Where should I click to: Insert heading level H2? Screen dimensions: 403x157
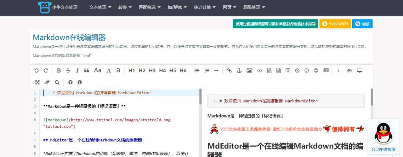142,71
